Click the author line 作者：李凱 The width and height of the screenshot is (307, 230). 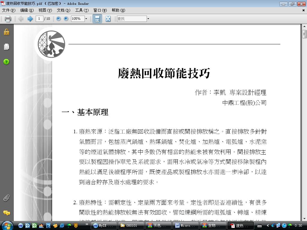210,92
